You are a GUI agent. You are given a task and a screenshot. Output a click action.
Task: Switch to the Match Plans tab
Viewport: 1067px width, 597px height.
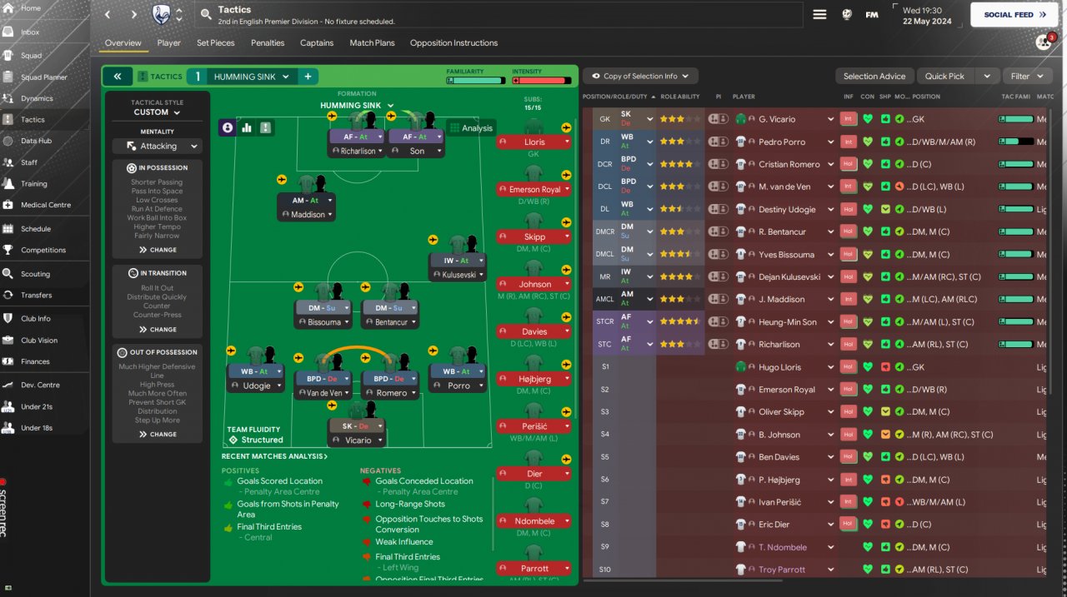tap(372, 42)
